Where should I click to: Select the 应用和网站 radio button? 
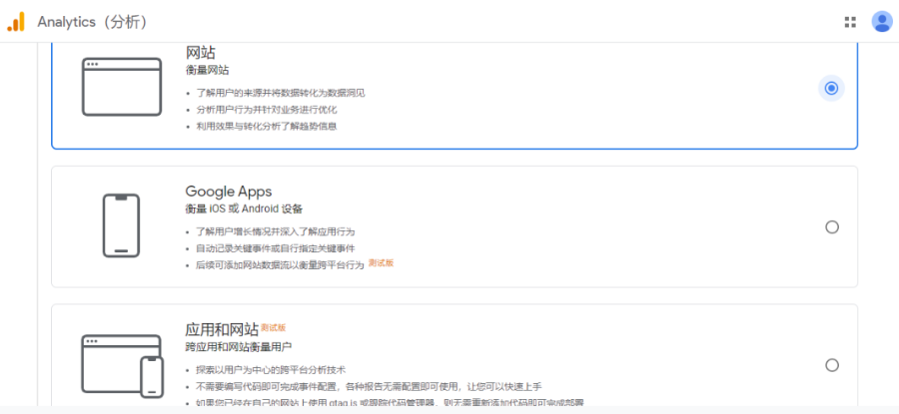[832, 365]
